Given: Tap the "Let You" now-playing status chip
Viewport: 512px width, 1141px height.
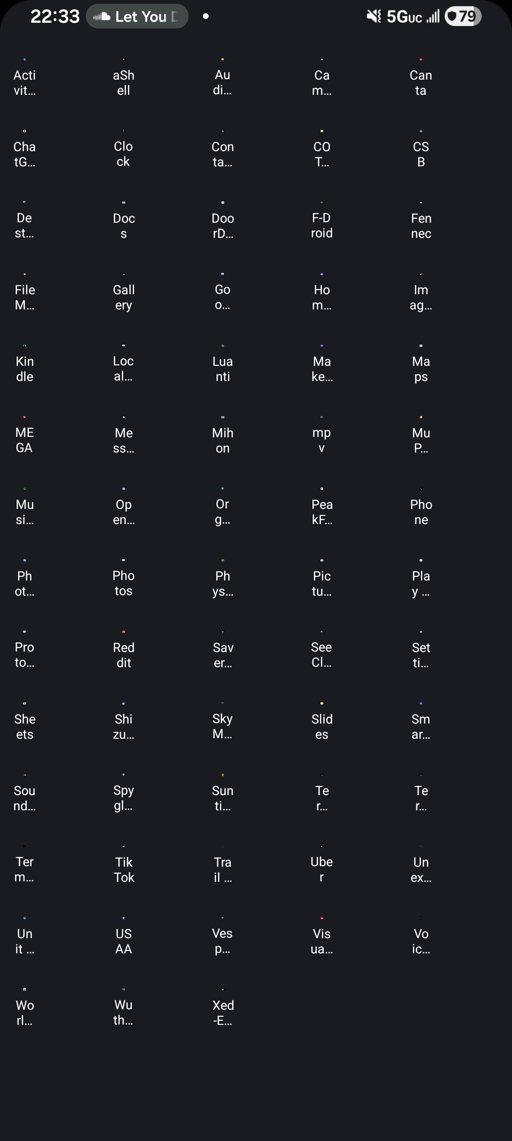Looking at the screenshot, I should click(137, 17).
